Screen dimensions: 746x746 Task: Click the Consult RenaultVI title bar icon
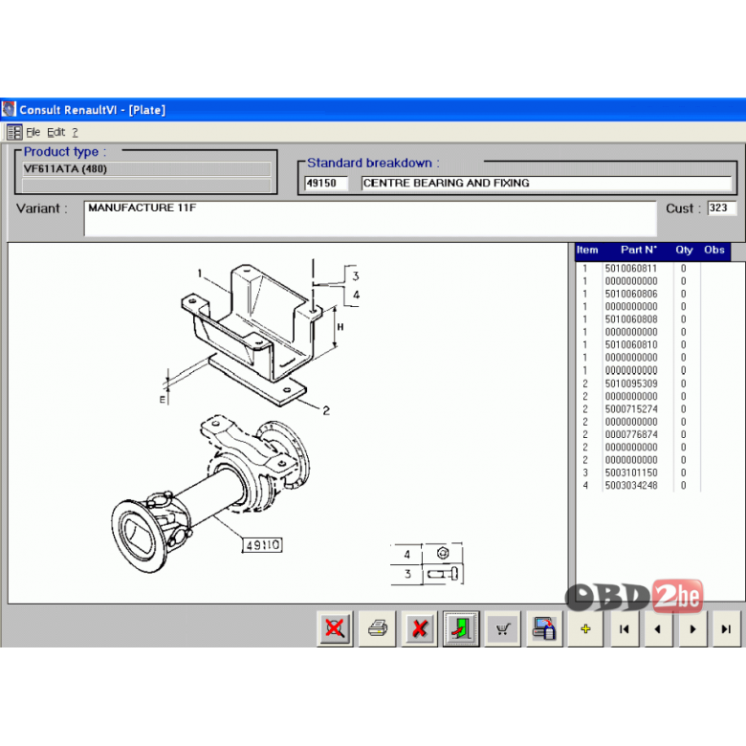coord(9,109)
